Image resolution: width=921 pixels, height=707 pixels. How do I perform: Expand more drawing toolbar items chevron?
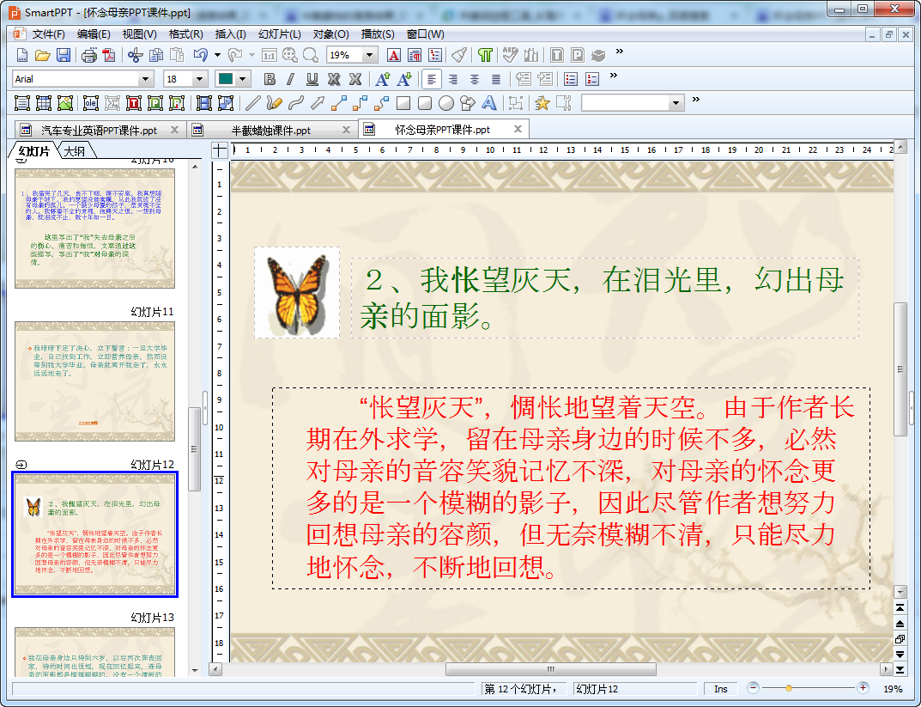coord(696,100)
